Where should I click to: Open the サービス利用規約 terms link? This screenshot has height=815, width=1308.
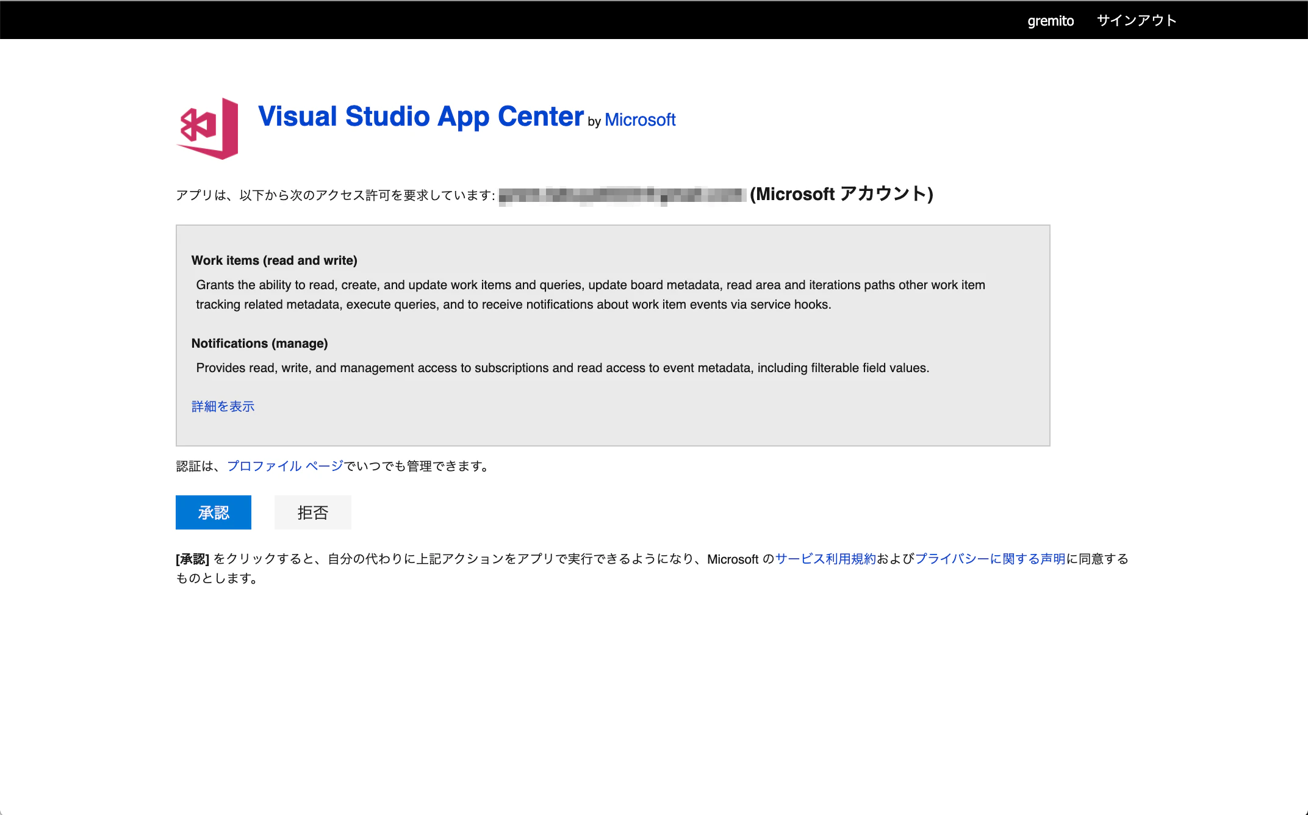click(825, 559)
